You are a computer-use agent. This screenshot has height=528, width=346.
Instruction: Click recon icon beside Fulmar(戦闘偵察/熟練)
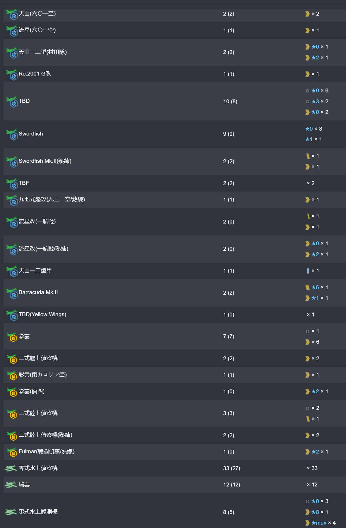click(x=12, y=452)
